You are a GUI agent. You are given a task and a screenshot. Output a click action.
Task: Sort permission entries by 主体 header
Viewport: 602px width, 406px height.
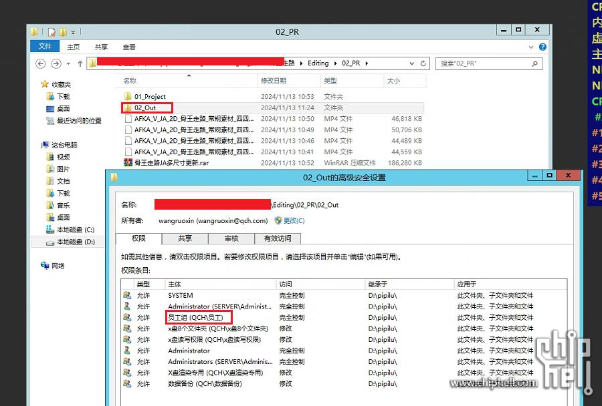(x=220, y=284)
